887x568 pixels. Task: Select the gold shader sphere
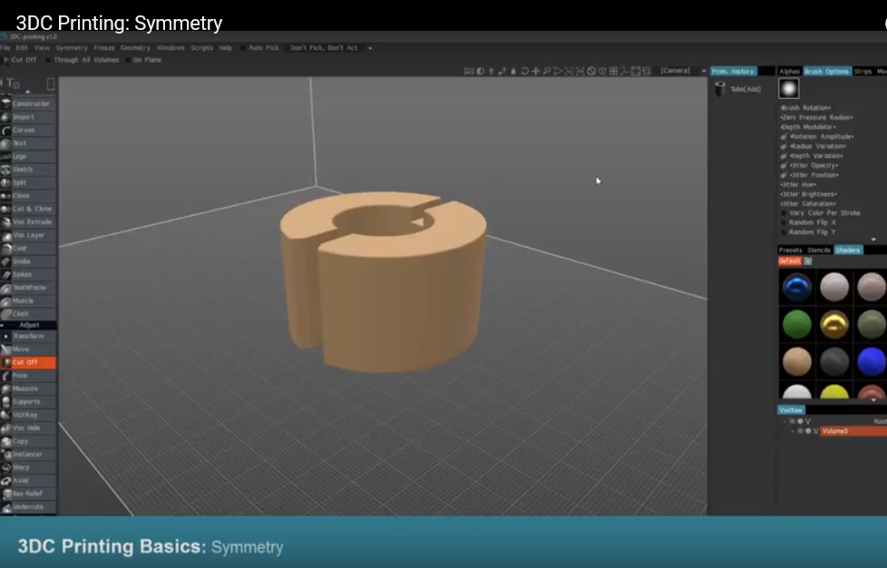[x=834, y=325]
